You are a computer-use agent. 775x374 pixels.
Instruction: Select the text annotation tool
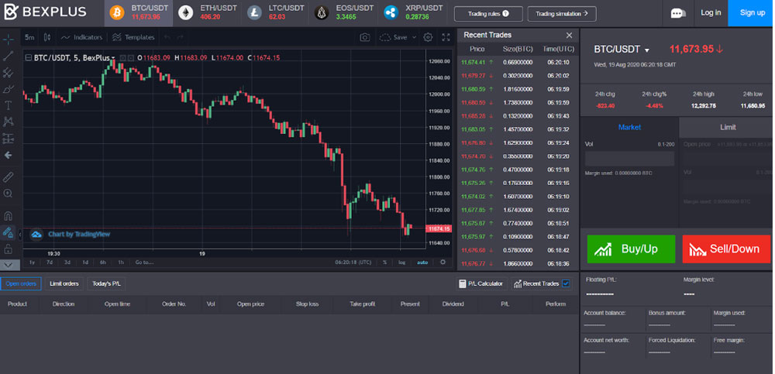click(8, 105)
